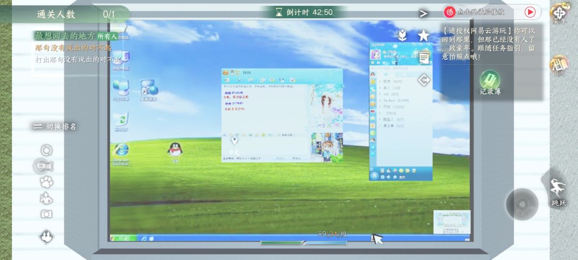
Task: Open the note page icon
Action: [x=424, y=58]
